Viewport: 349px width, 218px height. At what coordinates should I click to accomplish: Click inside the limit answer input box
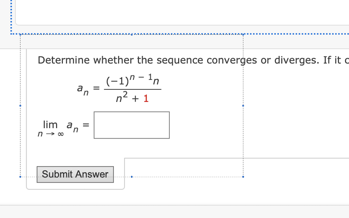(x=131, y=125)
